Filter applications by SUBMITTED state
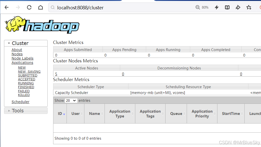261x147 pixels. (x=28, y=76)
